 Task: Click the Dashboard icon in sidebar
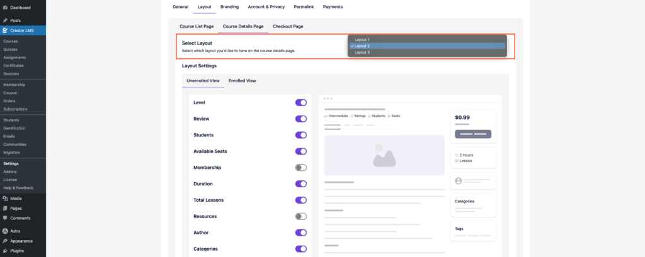pyautogui.click(x=5, y=7)
